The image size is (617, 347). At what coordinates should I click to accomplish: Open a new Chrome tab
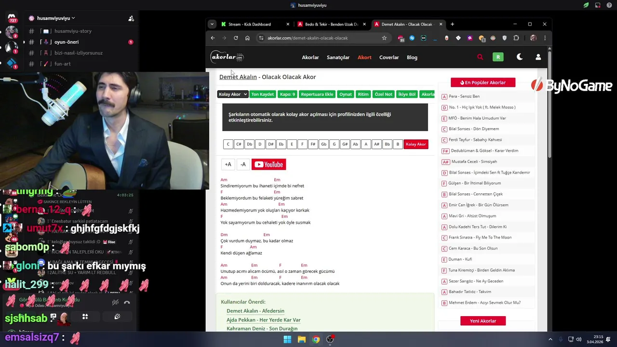pos(452,24)
